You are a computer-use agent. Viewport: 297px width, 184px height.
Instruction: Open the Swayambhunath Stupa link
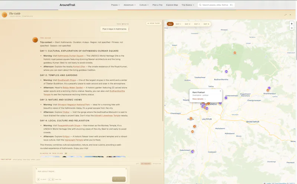69,125
